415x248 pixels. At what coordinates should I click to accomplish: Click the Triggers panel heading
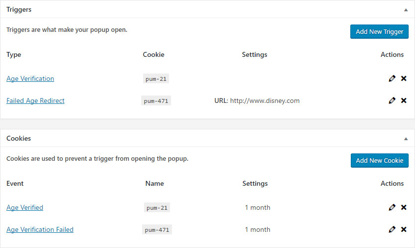[19, 9]
